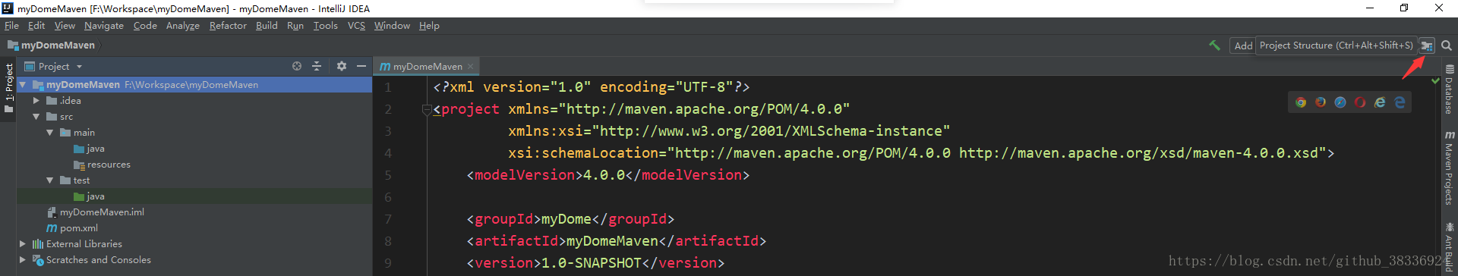Viewport: 1458px width, 276px height.
Task: Hide the Project tool window
Action: point(361,66)
